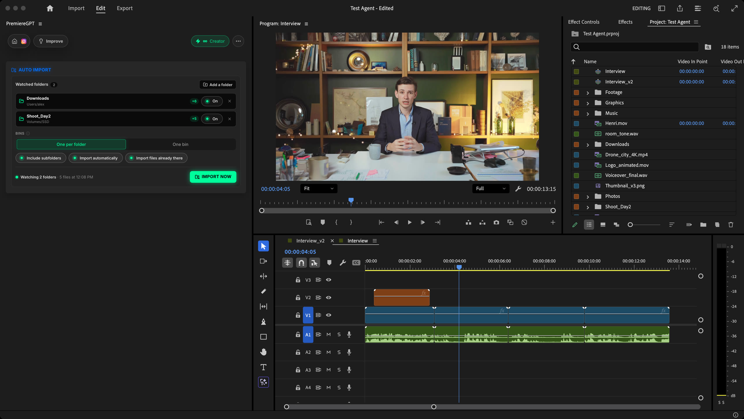
Task: Click the Add Marker icon in Program monitor
Action: pos(323,222)
